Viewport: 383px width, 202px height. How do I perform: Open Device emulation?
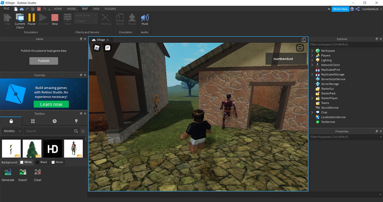(x=120, y=19)
